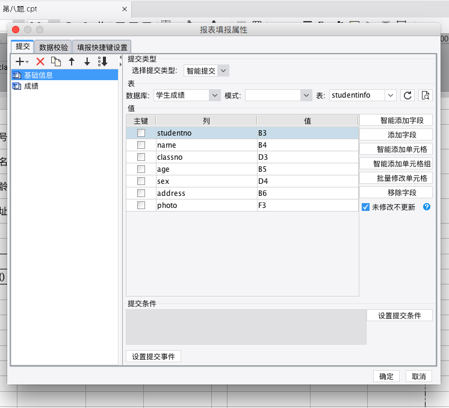This screenshot has width=449, height=408.
Task: Switch to the 数据校验 tab
Action: pos(54,47)
